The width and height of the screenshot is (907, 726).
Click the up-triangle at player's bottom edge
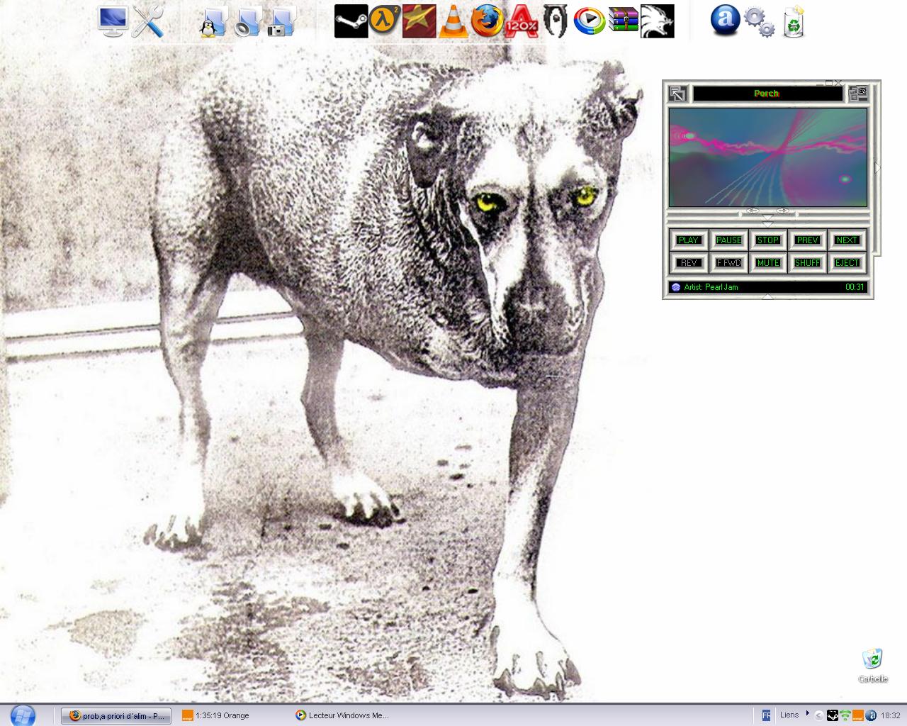(x=767, y=296)
